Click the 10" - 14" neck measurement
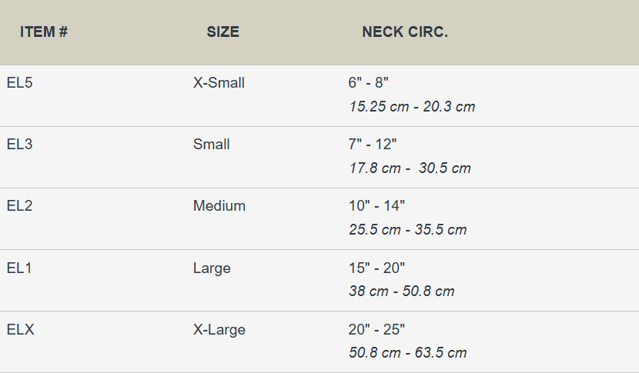The width and height of the screenshot is (639, 373). point(376,205)
